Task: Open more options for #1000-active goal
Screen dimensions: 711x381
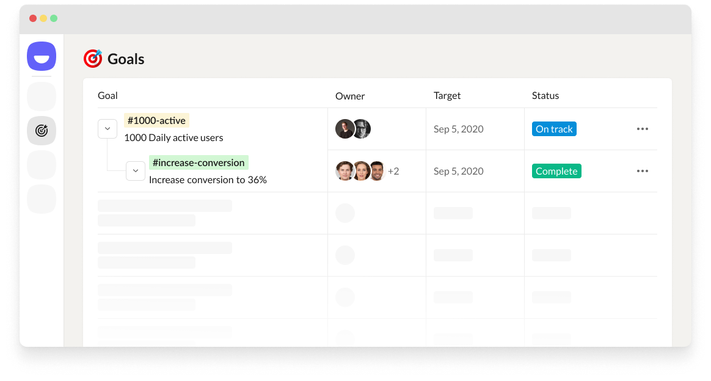Action: tap(642, 129)
